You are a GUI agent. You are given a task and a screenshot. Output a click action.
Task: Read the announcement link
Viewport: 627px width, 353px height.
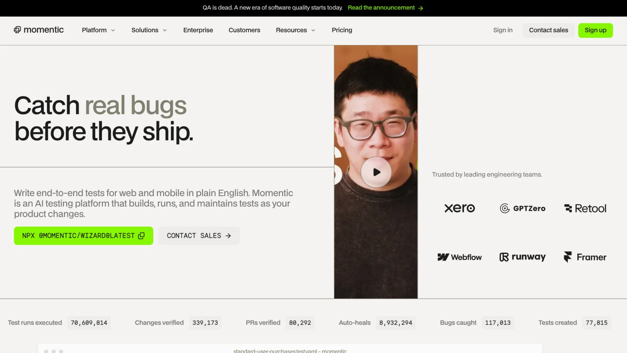click(x=386, y=8)
